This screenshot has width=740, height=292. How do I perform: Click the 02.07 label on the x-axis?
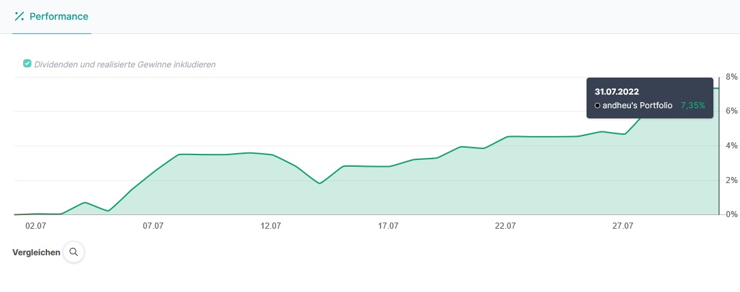coord(35,226)
